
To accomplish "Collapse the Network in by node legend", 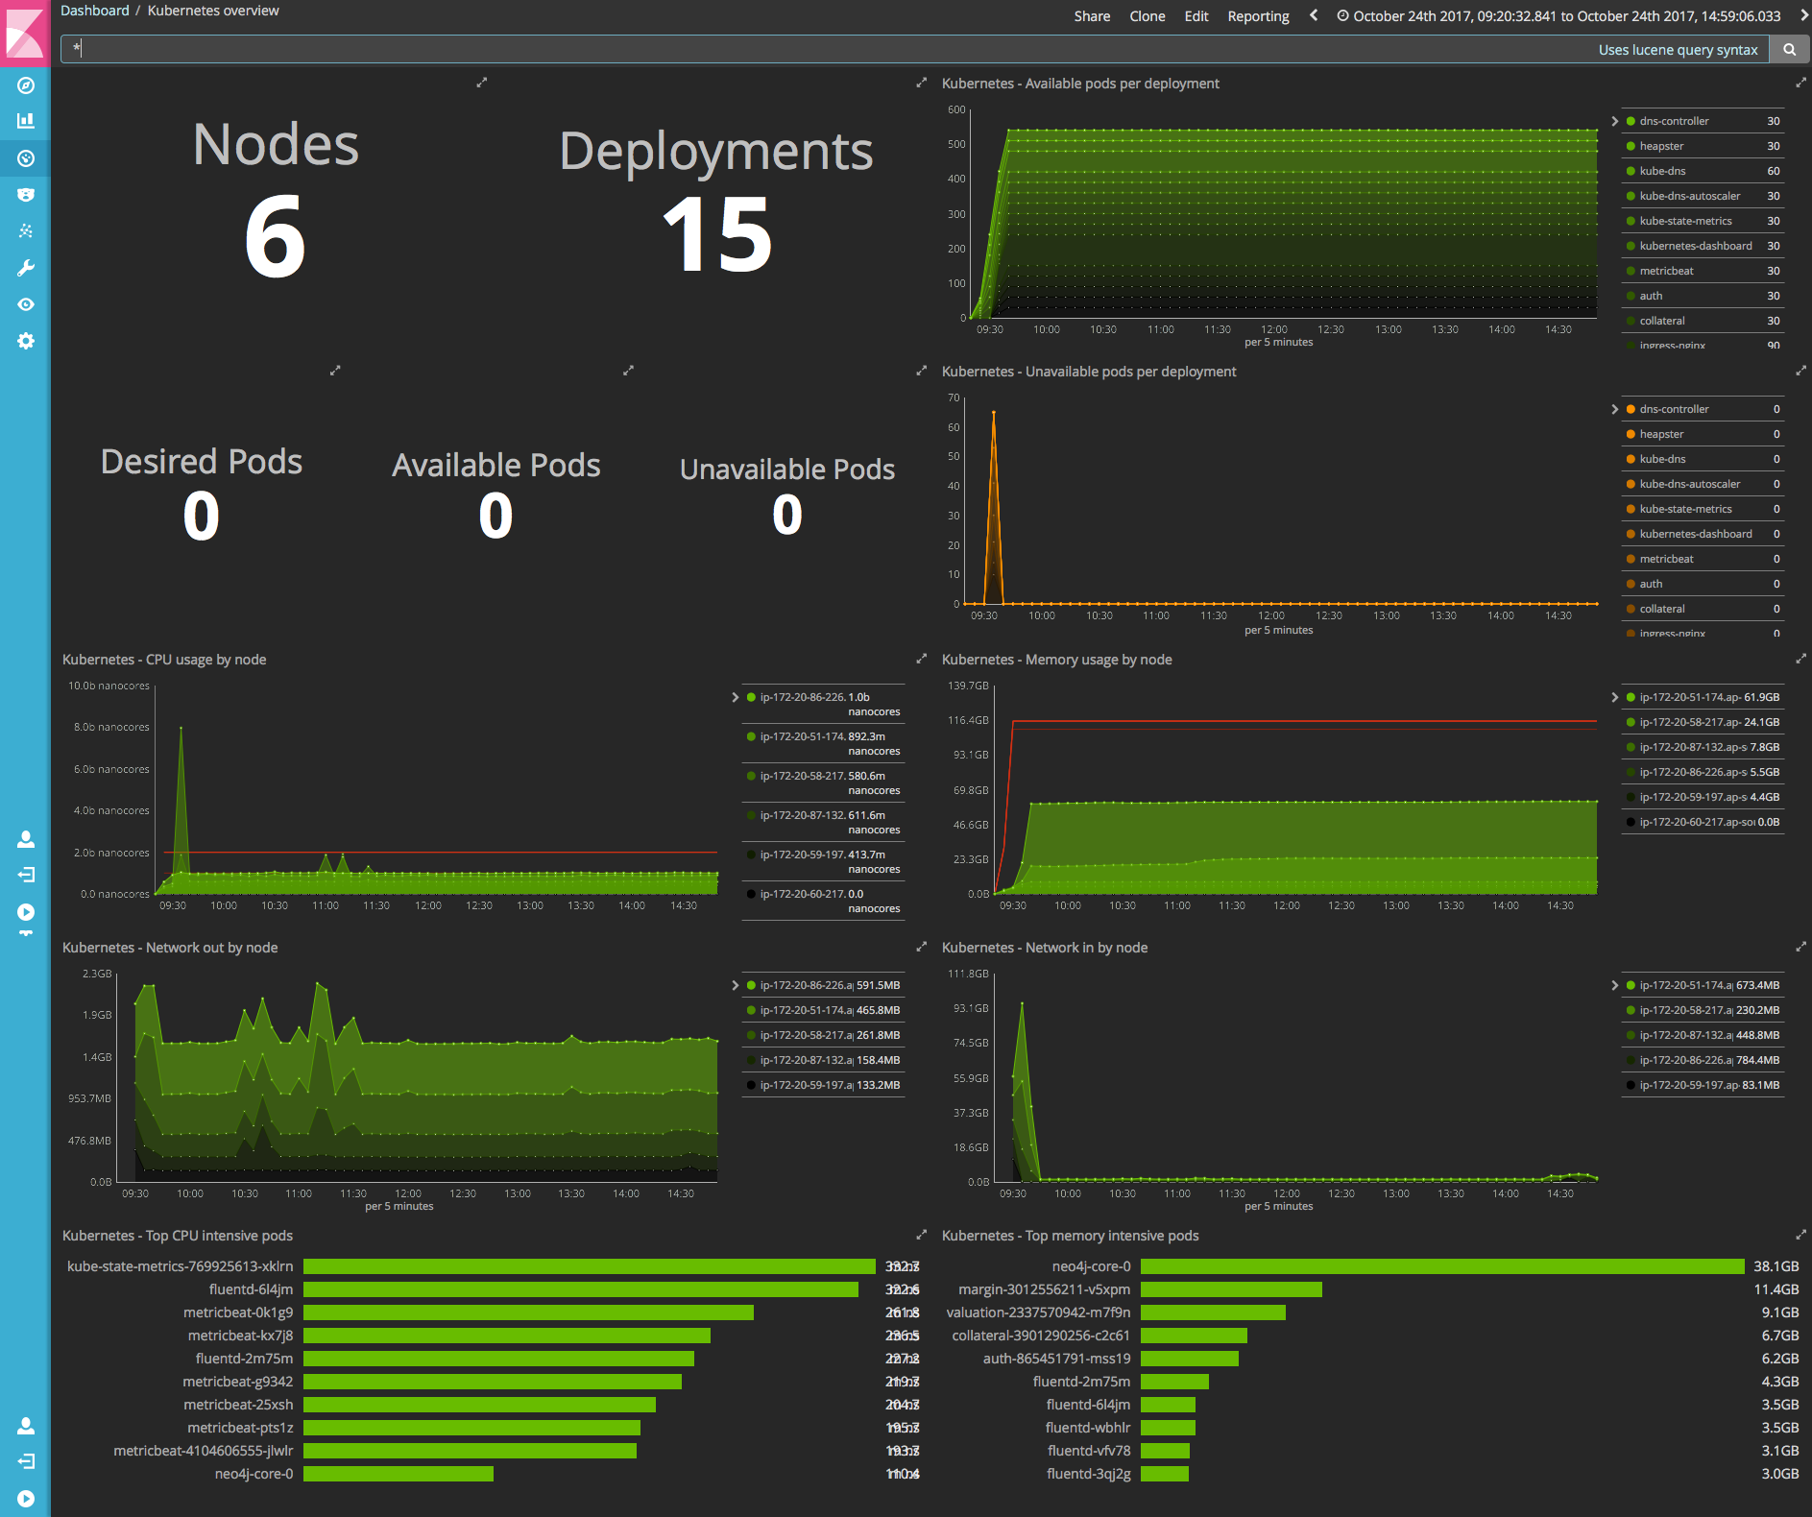I will (x=1615, y=985).
